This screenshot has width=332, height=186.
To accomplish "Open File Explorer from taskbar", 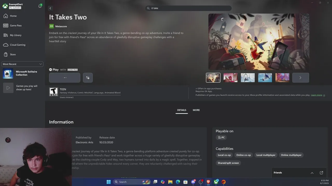I will click(x=170, y=182).
